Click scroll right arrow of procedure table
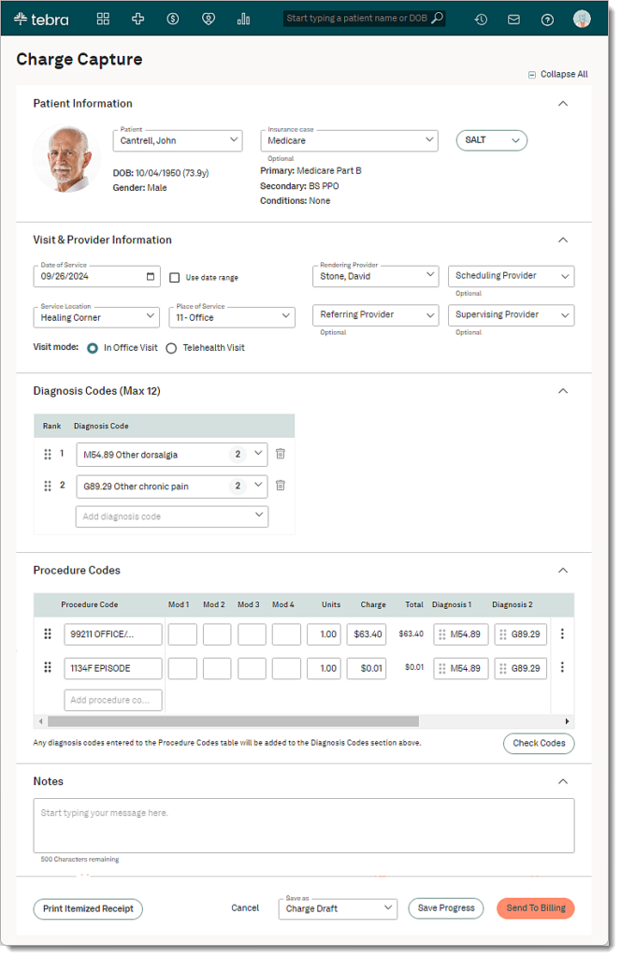 568,721
